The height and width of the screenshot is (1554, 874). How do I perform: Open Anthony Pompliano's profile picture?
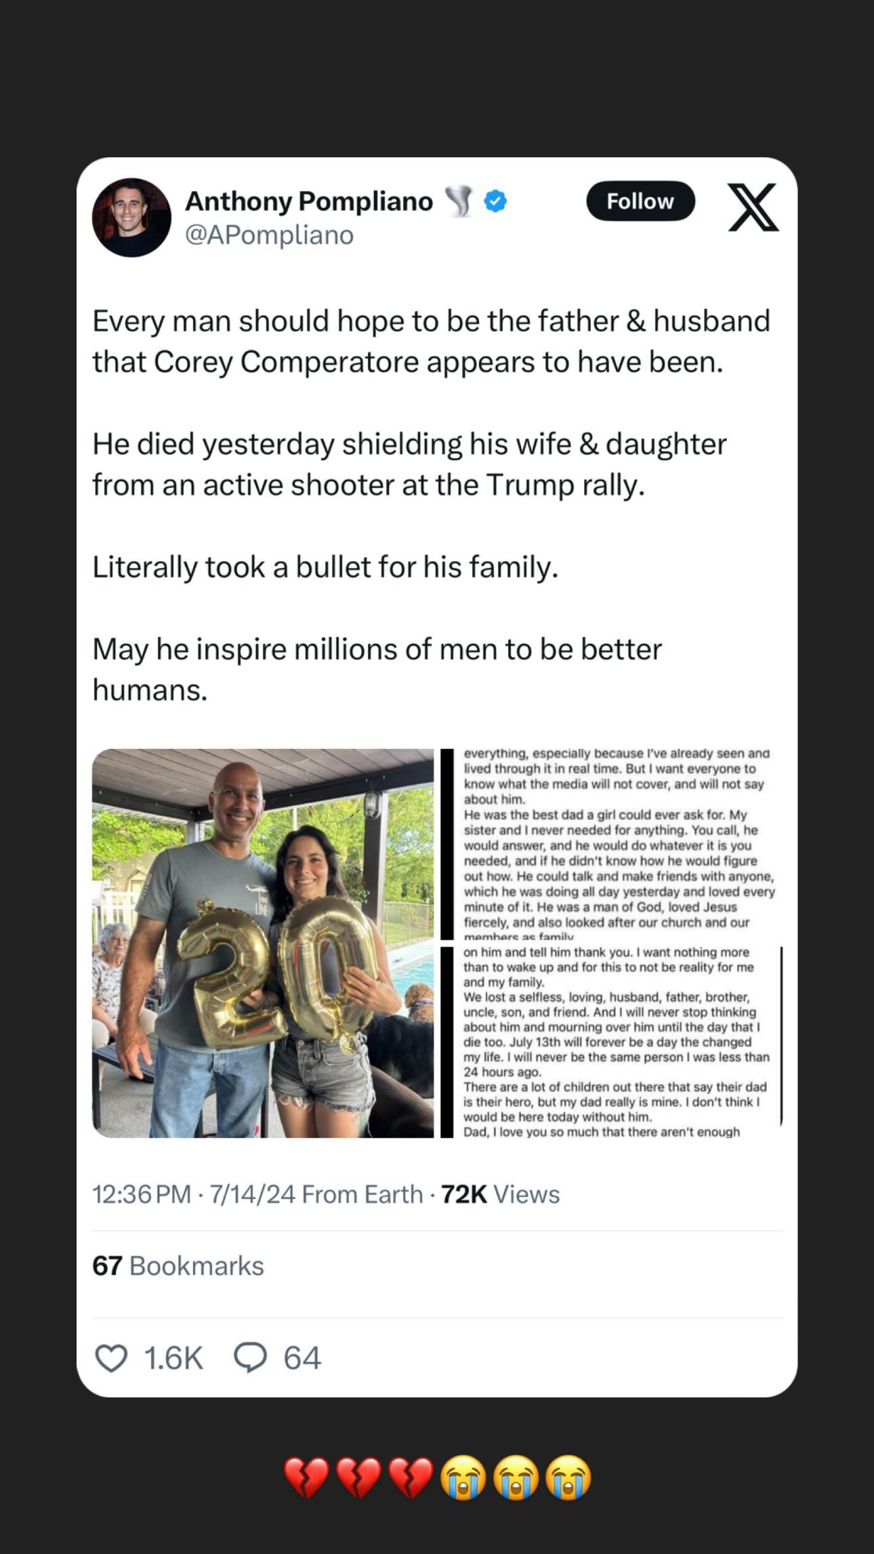pos(131,218)
